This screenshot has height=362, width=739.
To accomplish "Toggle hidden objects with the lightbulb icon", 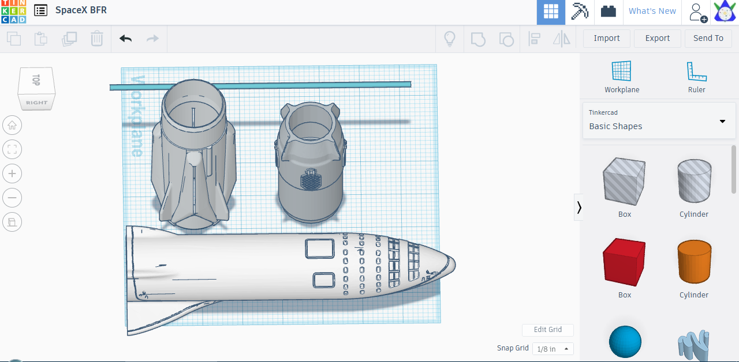I will click(x=450, y=39).
